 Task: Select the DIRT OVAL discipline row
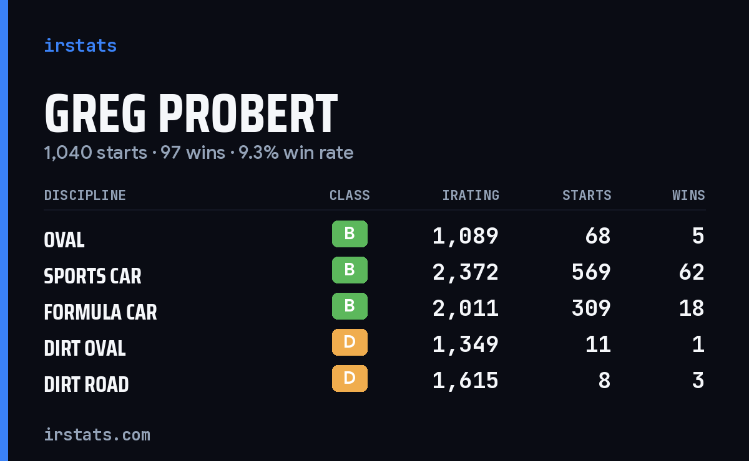374,345
